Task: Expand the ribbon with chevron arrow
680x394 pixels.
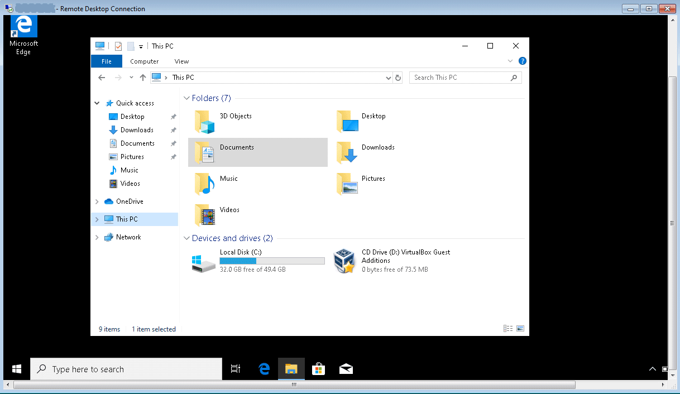Action: coord(510,61)
